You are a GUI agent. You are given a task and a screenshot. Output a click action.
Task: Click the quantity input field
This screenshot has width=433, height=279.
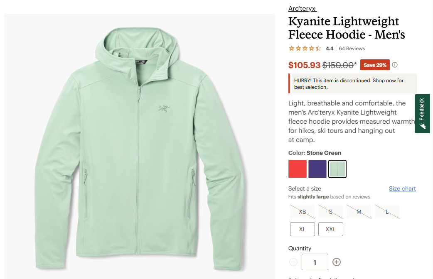315,262
